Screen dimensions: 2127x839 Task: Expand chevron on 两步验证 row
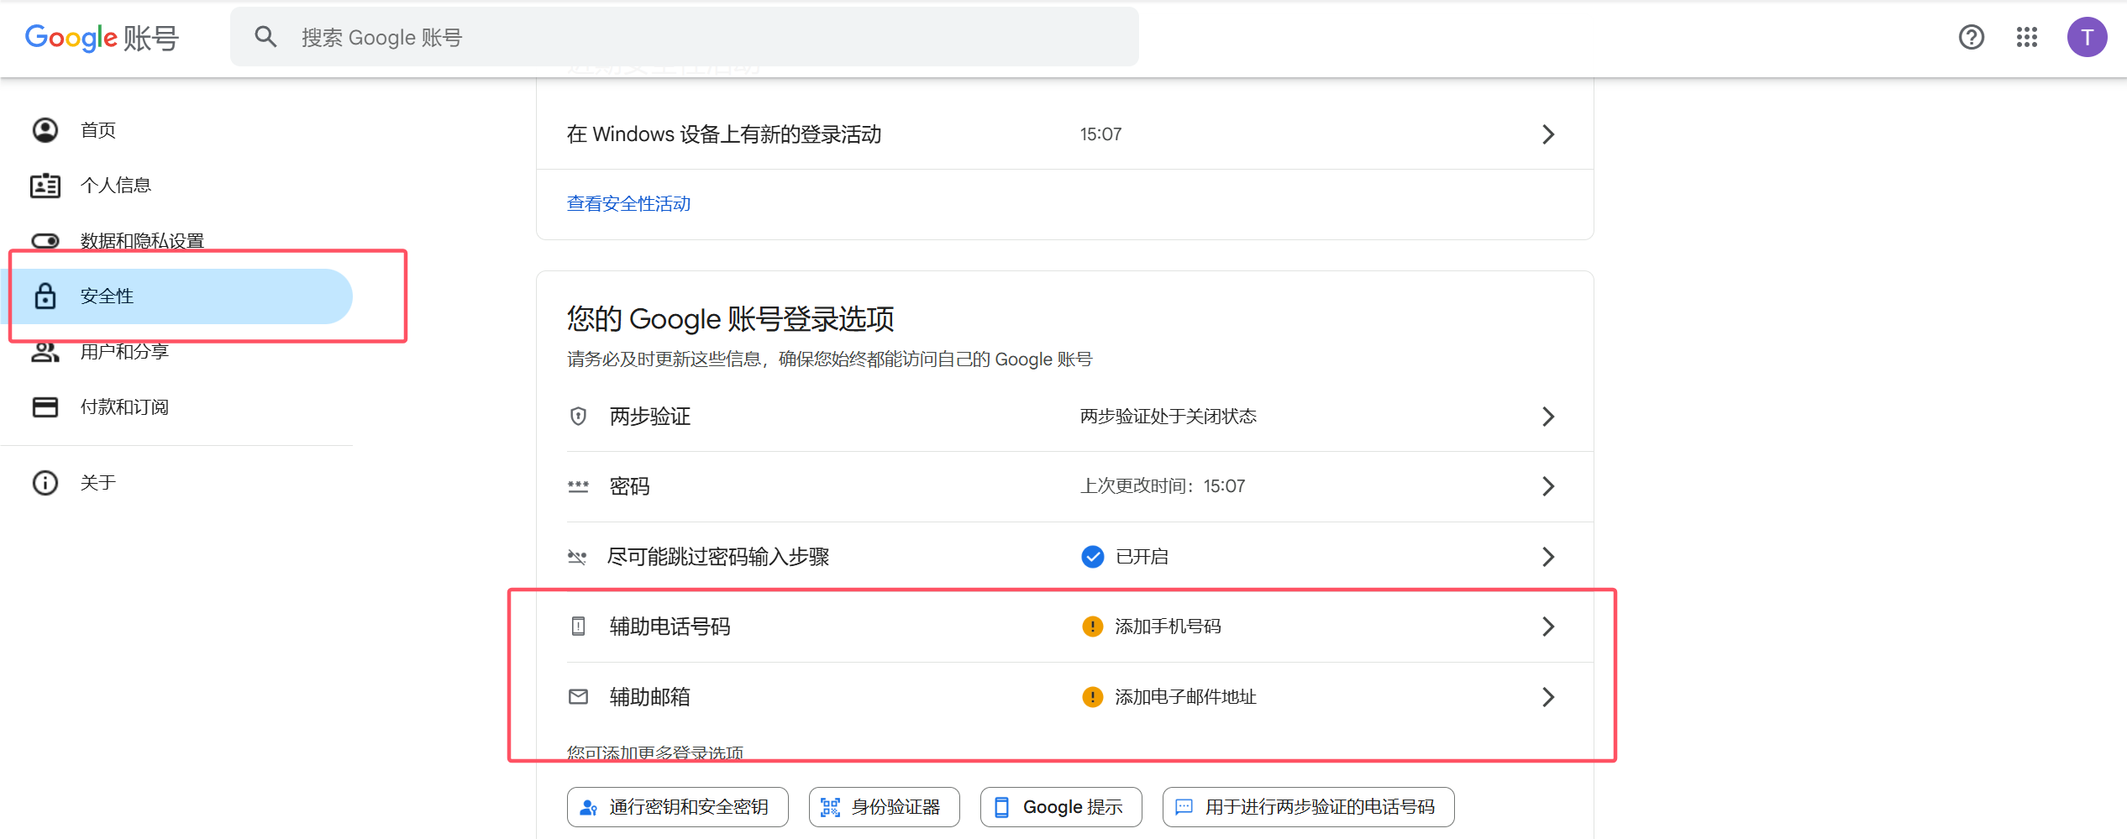tap(1548, 417)
